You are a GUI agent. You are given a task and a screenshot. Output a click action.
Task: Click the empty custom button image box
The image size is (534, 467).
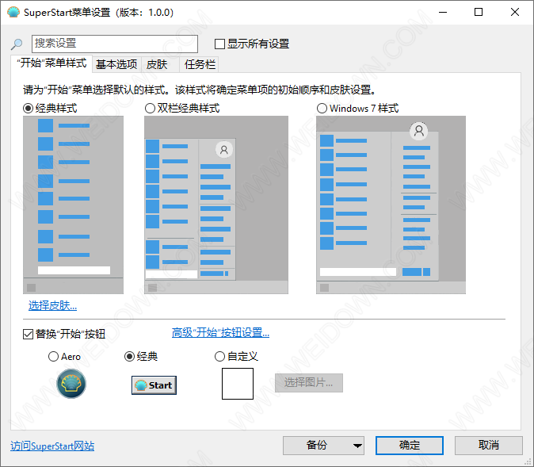238,384
